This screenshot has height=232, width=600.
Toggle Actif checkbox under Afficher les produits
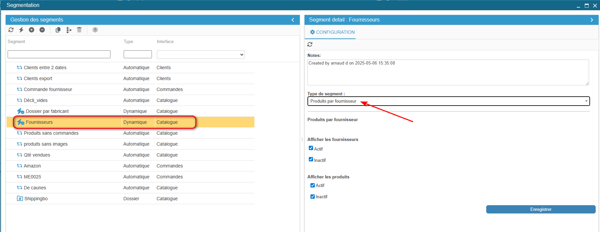(x=312, y=185)
